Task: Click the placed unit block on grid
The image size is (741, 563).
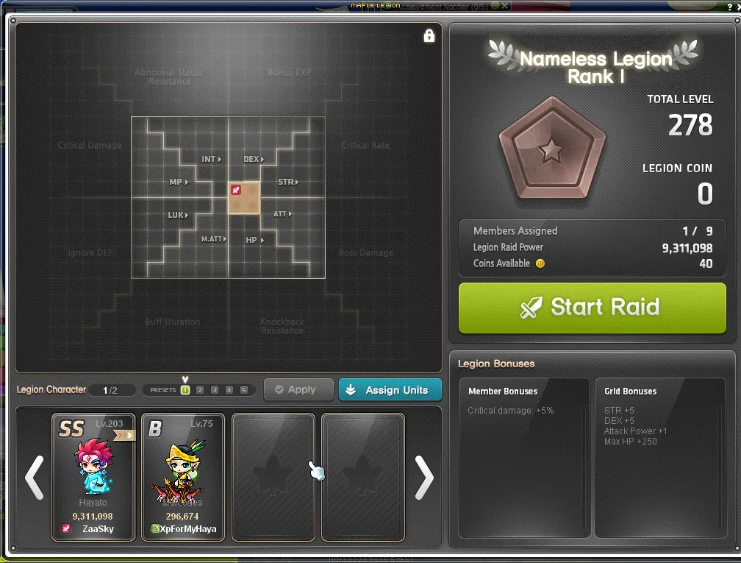Action: [244, 198]
